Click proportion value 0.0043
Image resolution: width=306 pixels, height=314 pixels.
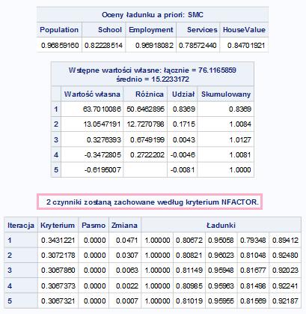[x=184, y=139]
